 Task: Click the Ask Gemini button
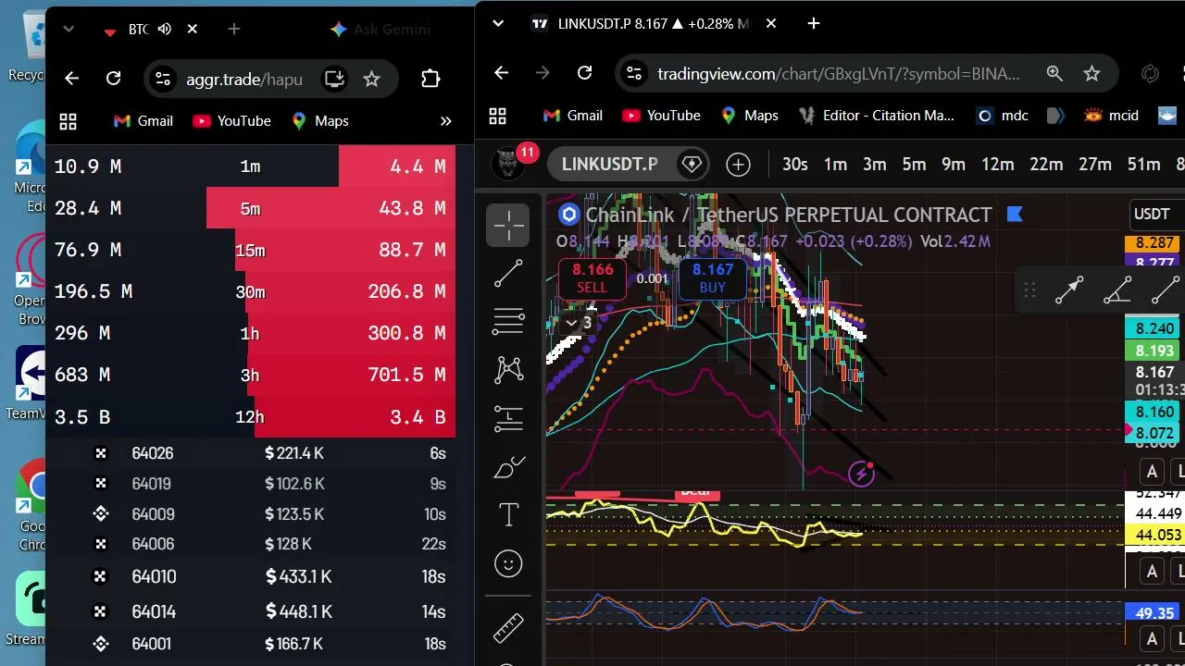click(380, 30)
